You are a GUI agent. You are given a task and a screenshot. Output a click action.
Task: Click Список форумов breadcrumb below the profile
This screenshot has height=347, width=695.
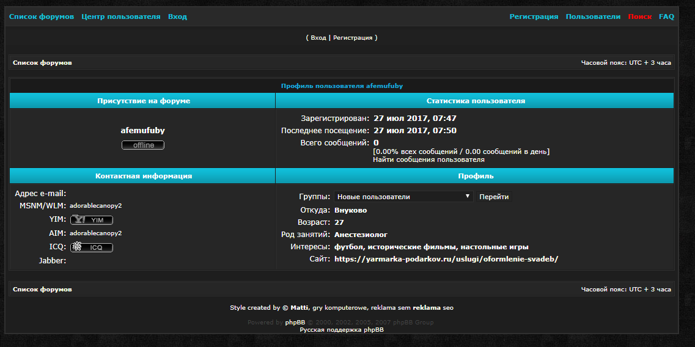coord(43,290)
